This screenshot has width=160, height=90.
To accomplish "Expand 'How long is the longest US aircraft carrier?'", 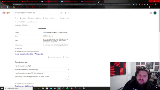I will coord(42,73).
